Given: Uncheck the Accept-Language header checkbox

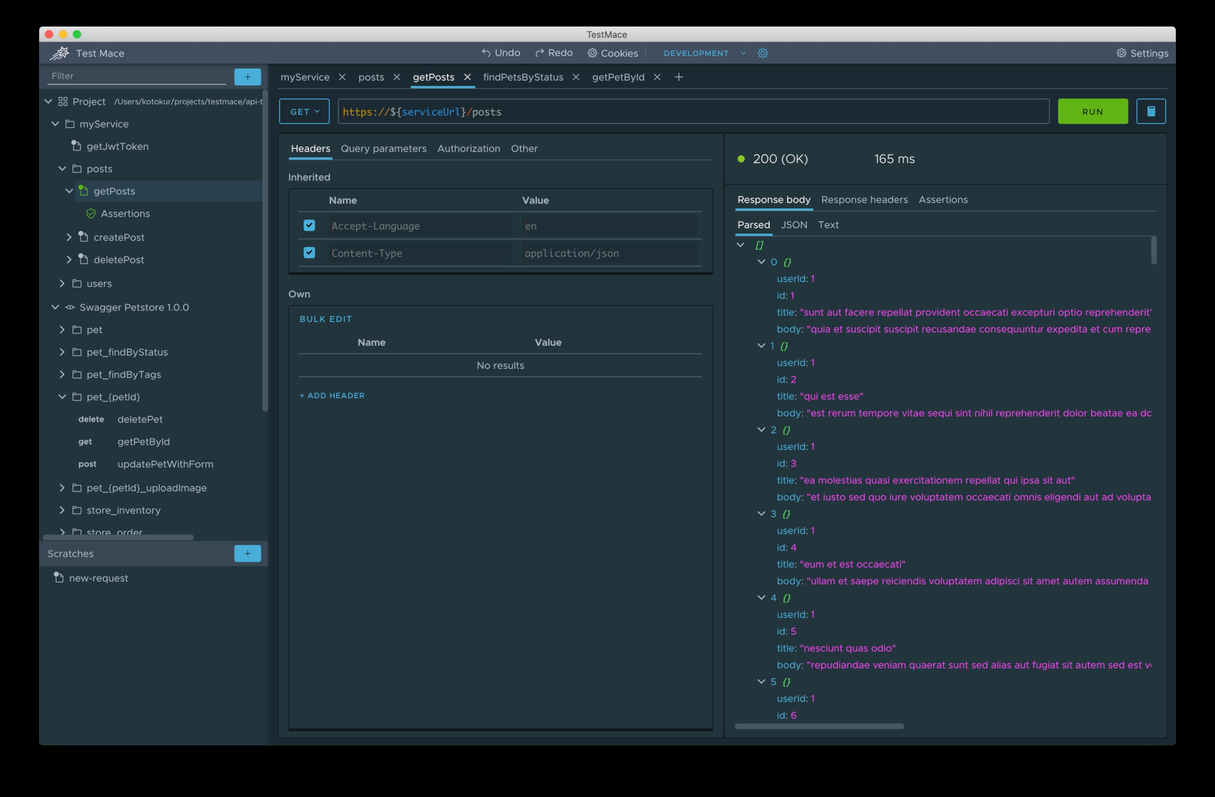Looking at the screenshot, I should (x=309, y=225).
